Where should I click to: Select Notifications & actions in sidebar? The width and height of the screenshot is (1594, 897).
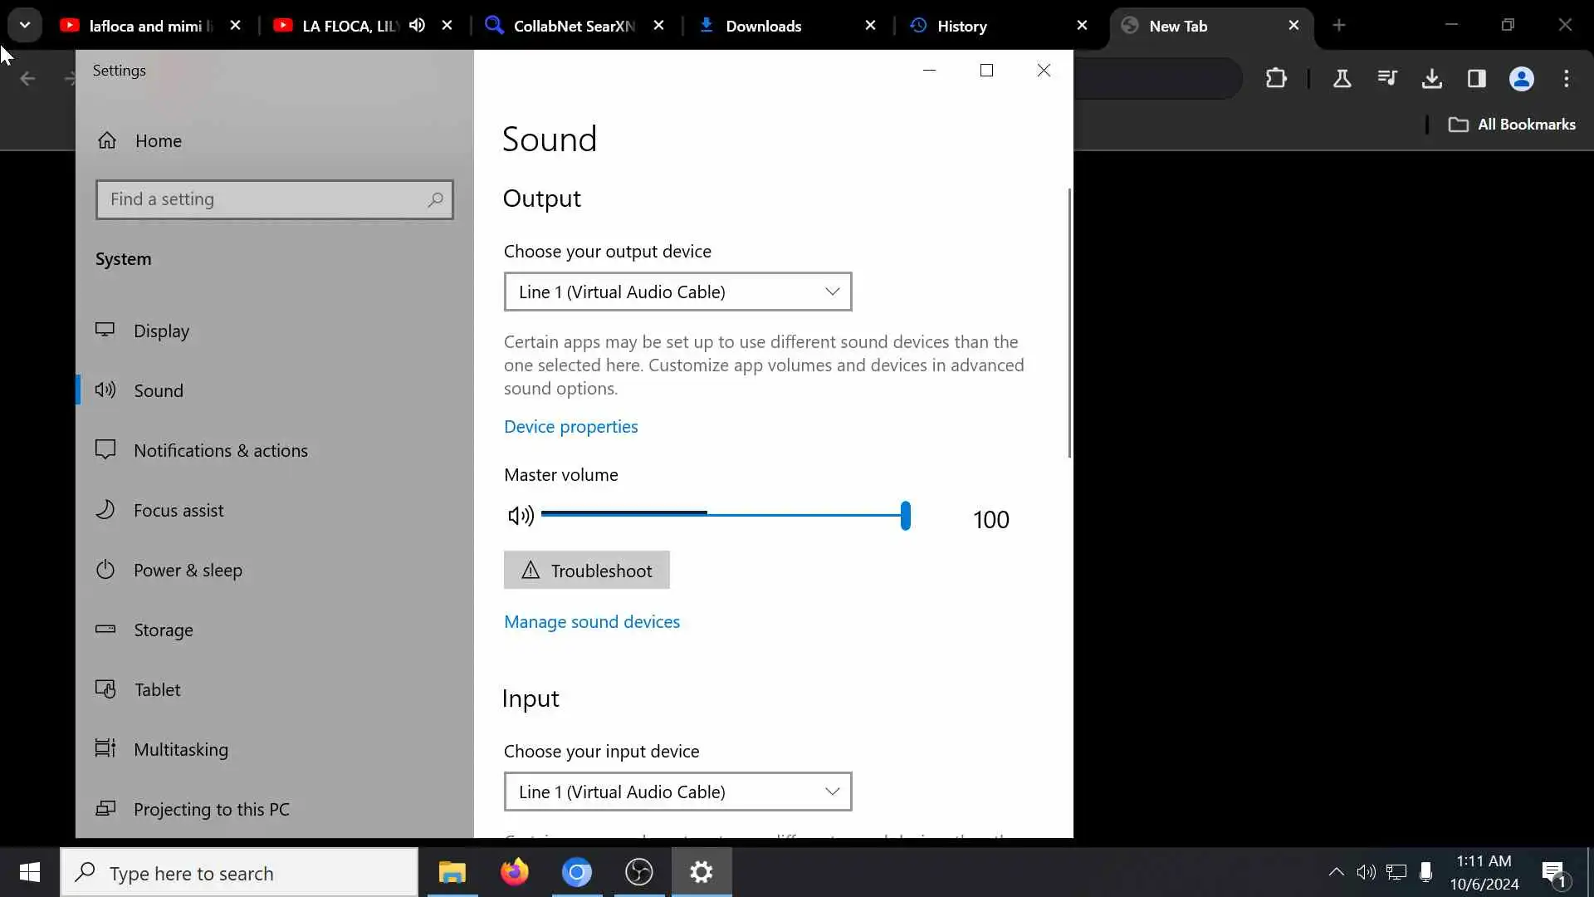(221, 450)
